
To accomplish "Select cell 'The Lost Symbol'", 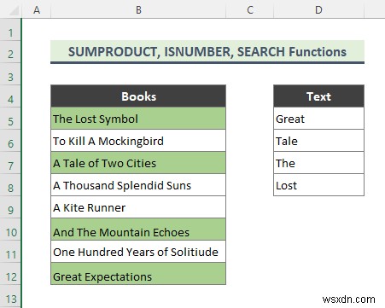I will pyautogui.click(x=138, y=119).
